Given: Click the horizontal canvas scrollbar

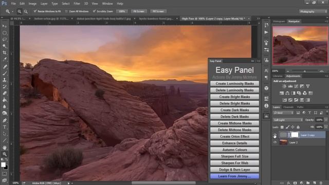Looking at the screenshot, I should pos(163,183).
